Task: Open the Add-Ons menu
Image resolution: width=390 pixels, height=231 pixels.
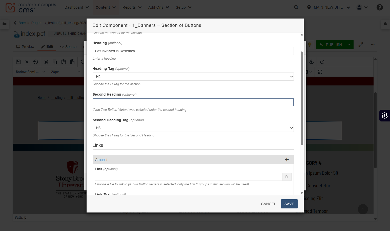Action: 158,7
